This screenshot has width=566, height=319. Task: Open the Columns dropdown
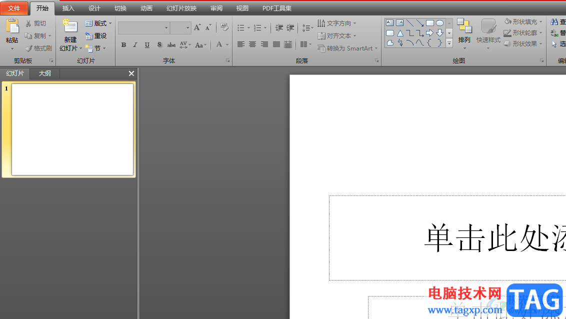[305, 44]
